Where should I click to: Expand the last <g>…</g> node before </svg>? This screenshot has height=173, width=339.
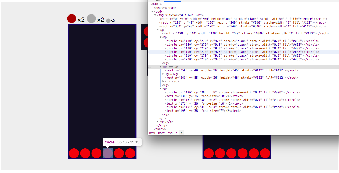coord(157,122)
